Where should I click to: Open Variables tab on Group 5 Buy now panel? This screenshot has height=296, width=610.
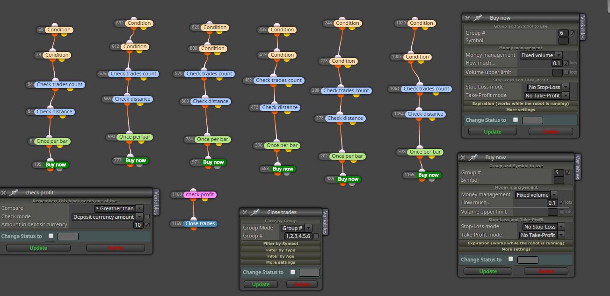(x=578, y=167)
